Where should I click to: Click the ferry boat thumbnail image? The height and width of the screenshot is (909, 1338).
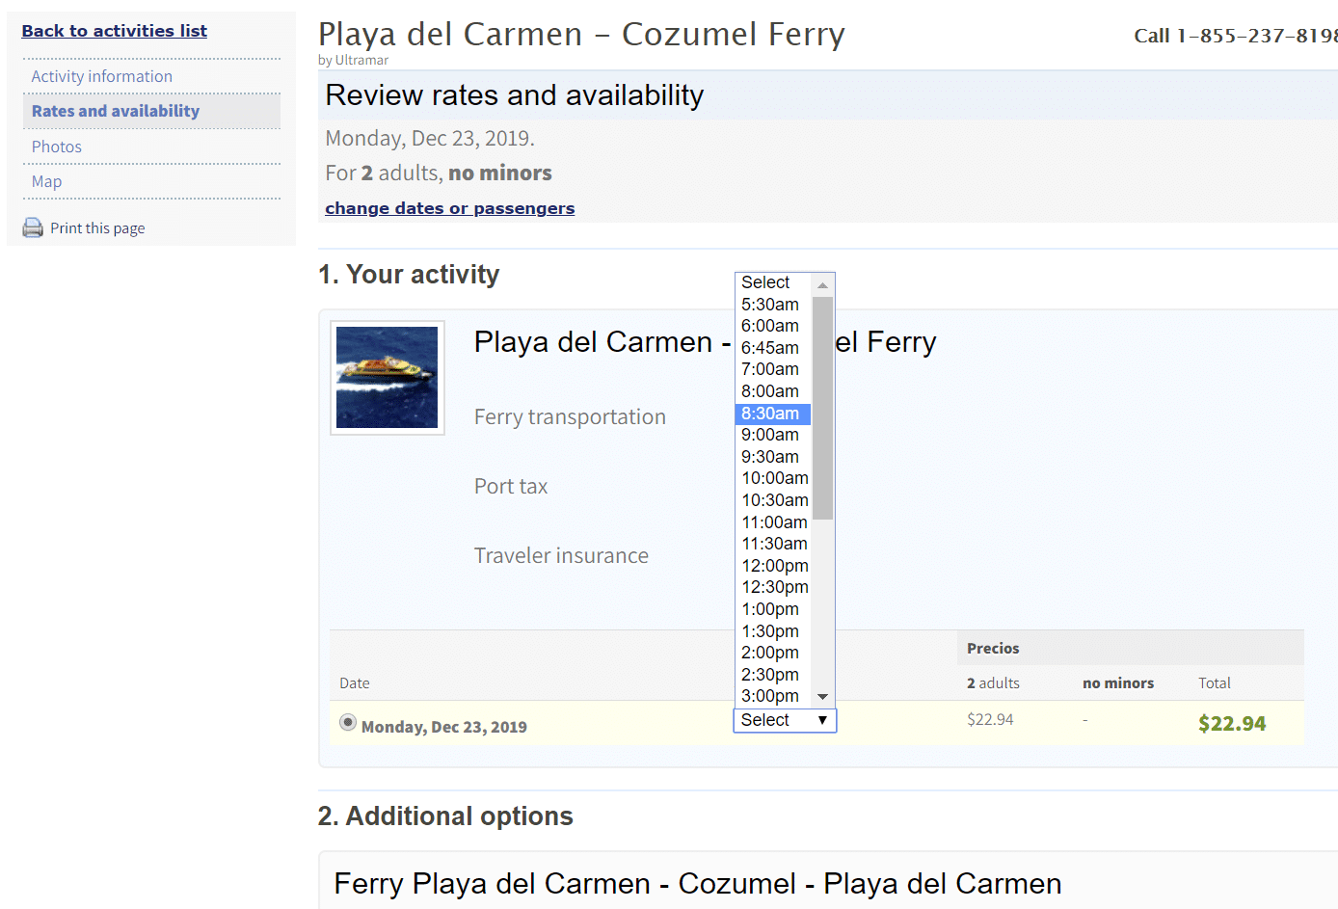point(387,377)
